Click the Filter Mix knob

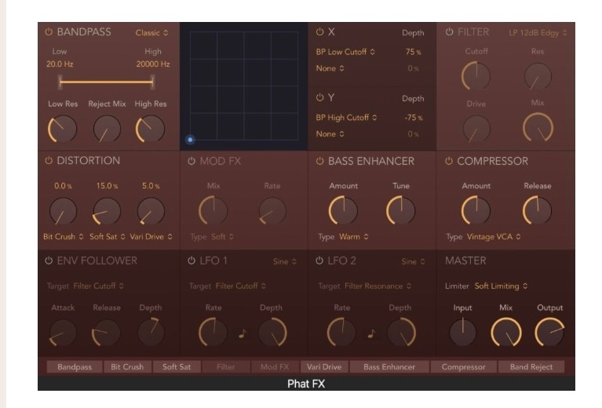pyautogui.click(x=538, y=128)
